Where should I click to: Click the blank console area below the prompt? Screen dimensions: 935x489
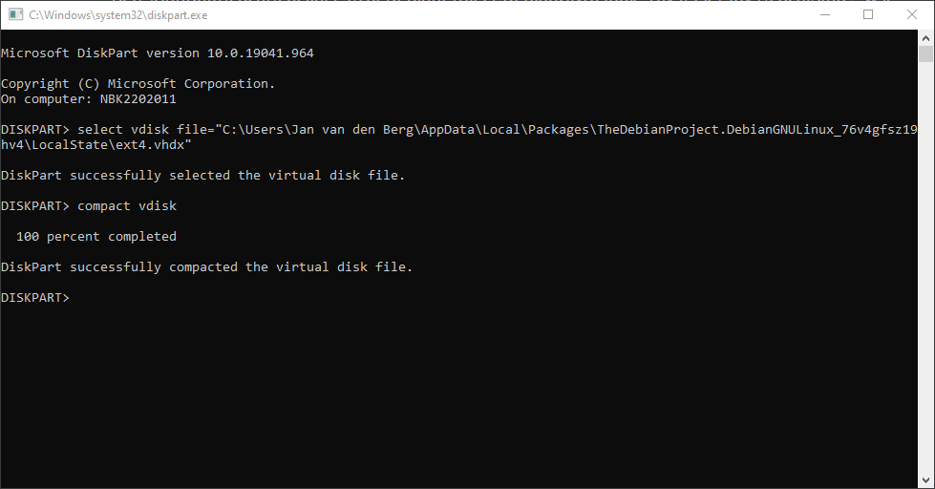pyautogui.click(x=458, y=393)
